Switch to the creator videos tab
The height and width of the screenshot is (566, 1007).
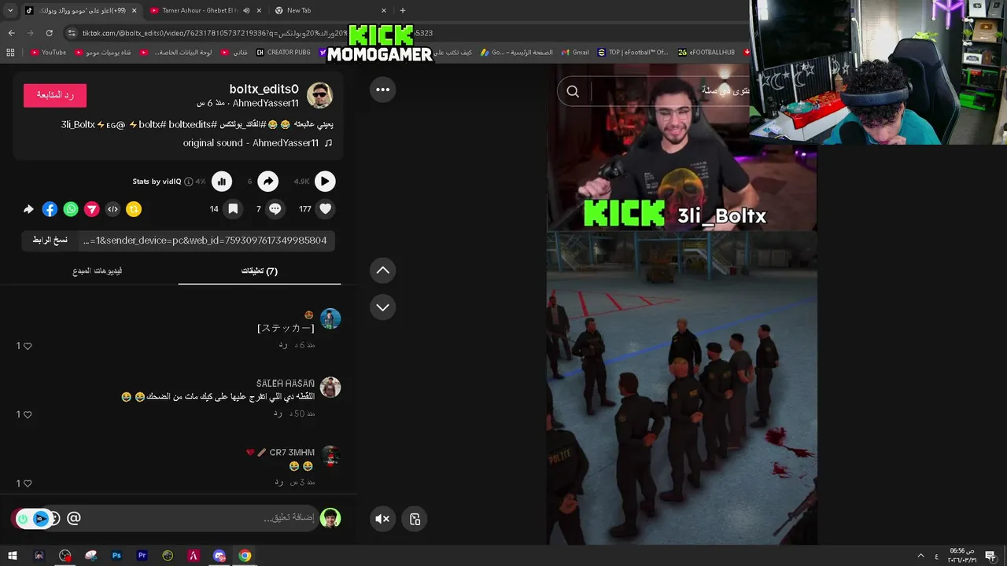98,271
